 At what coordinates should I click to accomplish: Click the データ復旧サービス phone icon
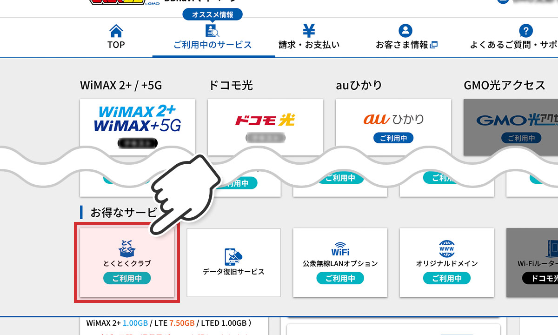point(233,257)
